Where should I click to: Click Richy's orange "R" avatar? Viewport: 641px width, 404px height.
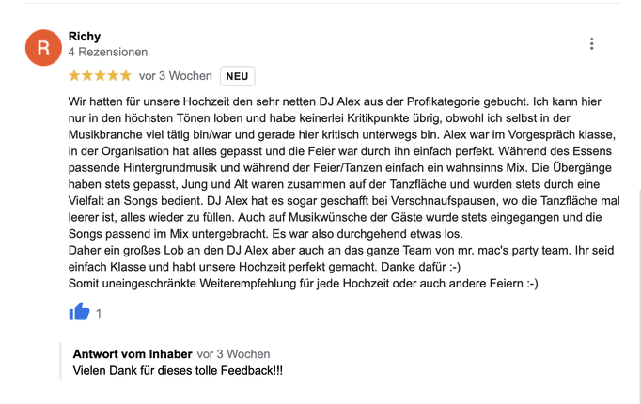pyautogui.click(x=43, y=47)
